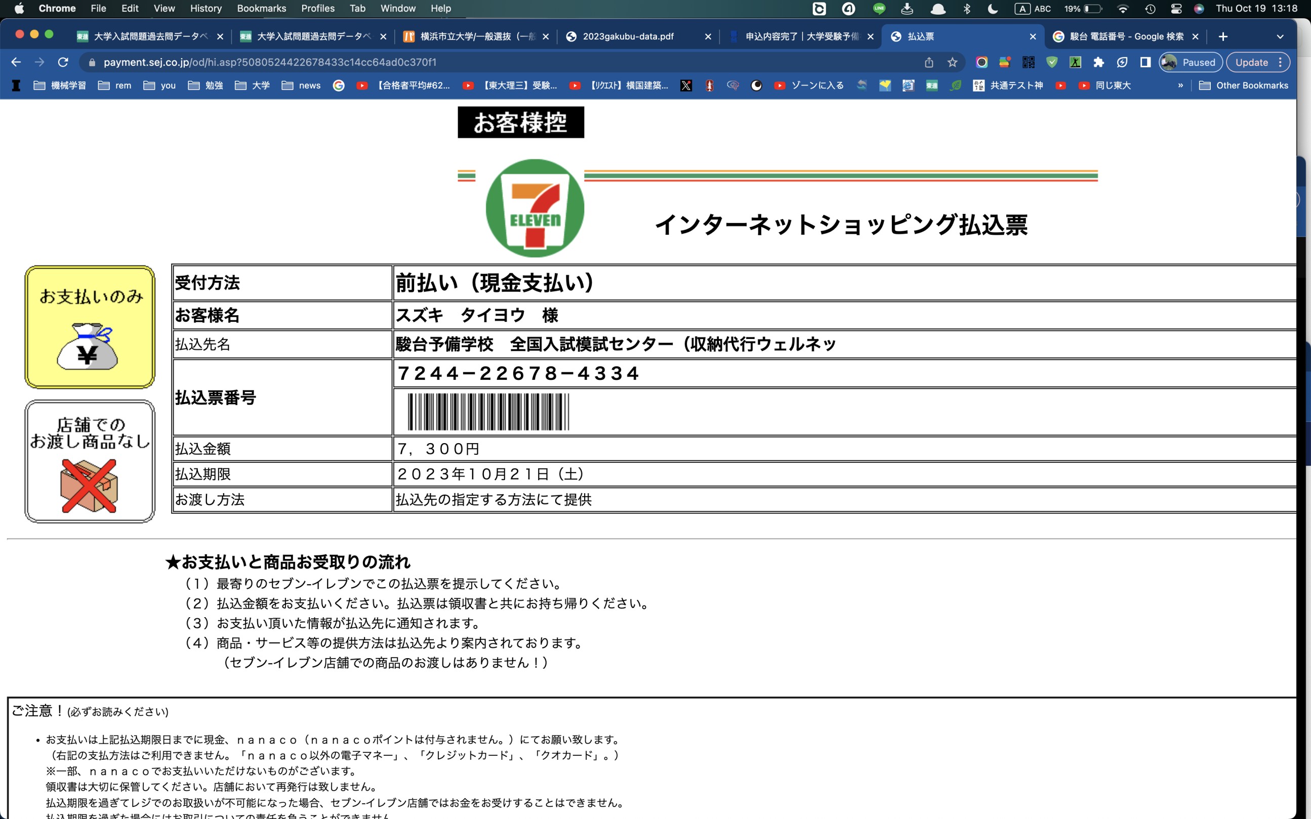Click the forward navigation arrow

click(x=39, y=62)
